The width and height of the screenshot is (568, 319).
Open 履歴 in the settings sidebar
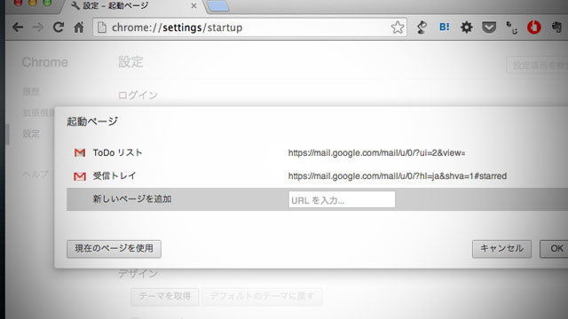click(31, 91)
